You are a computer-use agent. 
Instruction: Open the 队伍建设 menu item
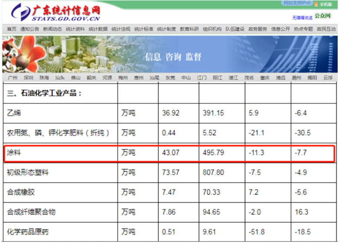pos(235,29)
